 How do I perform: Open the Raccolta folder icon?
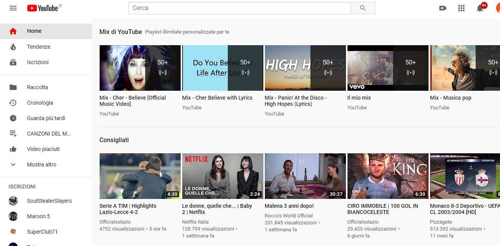pyautogui.click(x=13, y=87)
